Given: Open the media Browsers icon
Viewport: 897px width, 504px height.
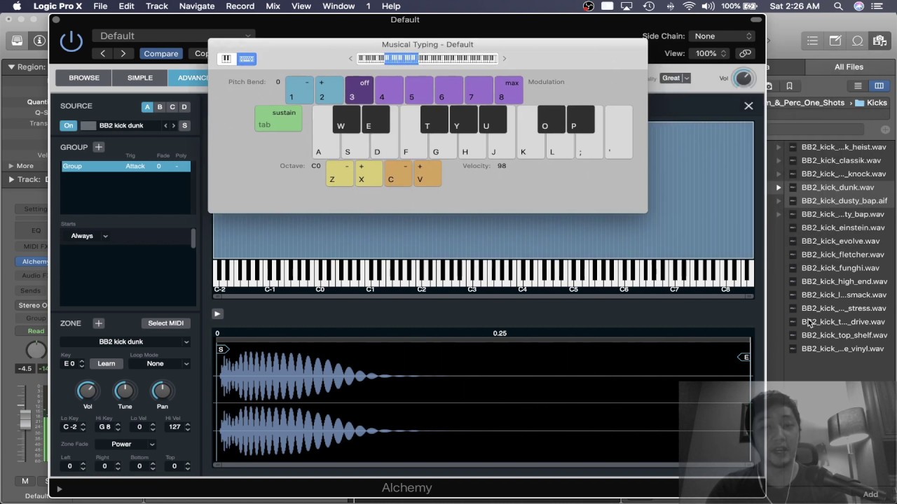Looking at the screenshot, I should [879, 41].
